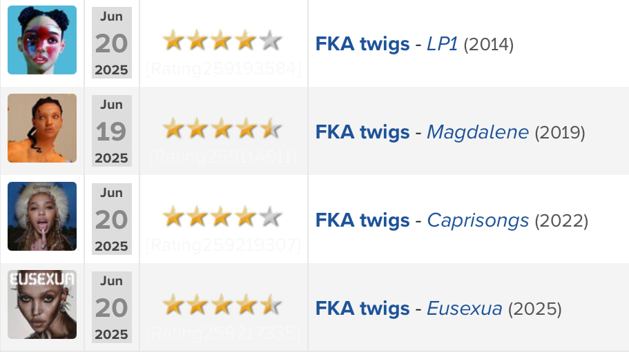Viewport: 629px width, 352px height.
Task: Click the fifth grey star on Caprisongs rating
Action: click(271, 217)
